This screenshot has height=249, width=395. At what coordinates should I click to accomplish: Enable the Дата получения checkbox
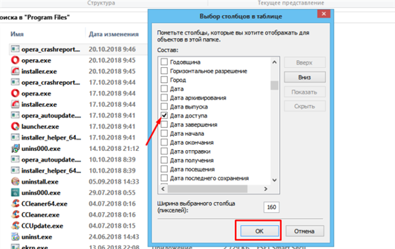pos(164,160)
